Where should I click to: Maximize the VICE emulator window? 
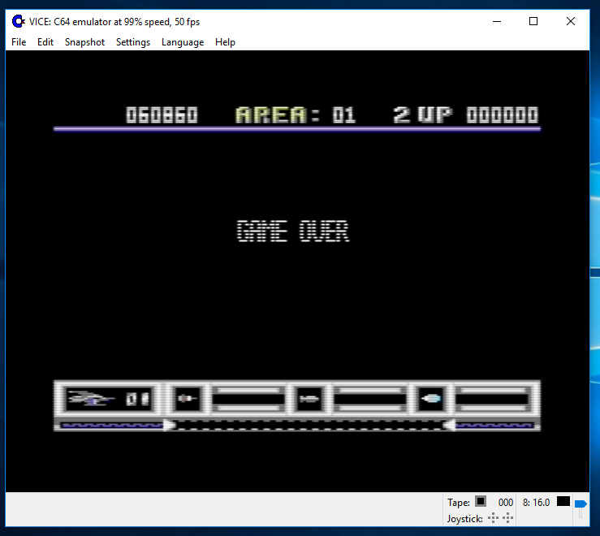pos(533,22)
